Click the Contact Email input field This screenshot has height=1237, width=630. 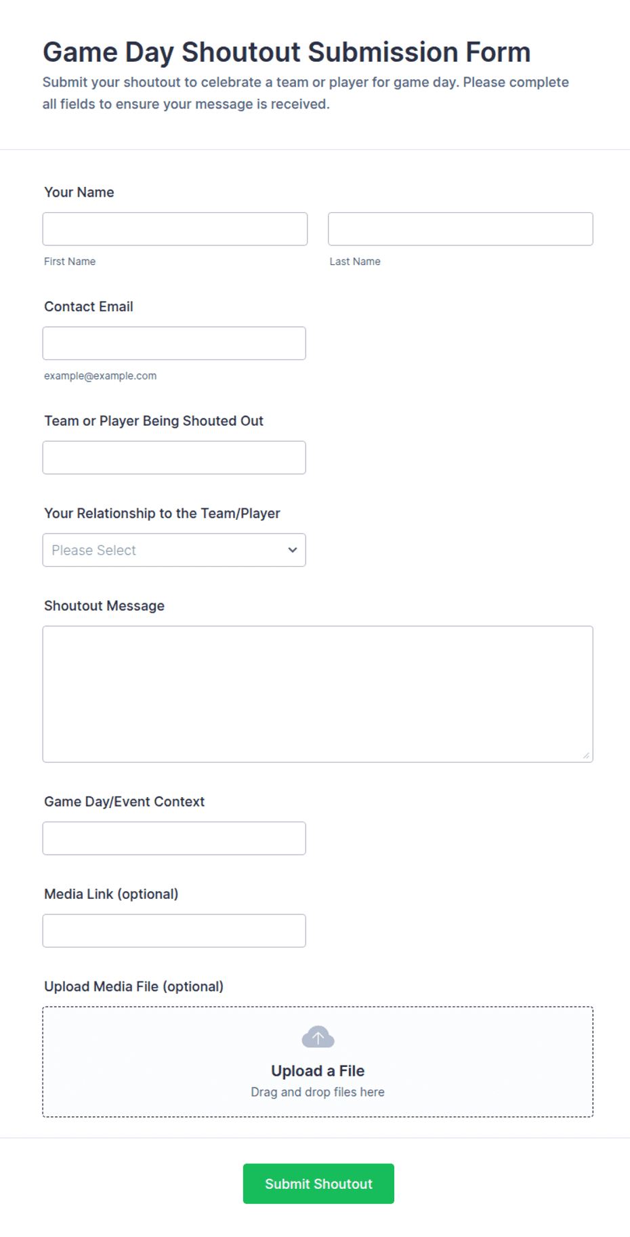174,343
